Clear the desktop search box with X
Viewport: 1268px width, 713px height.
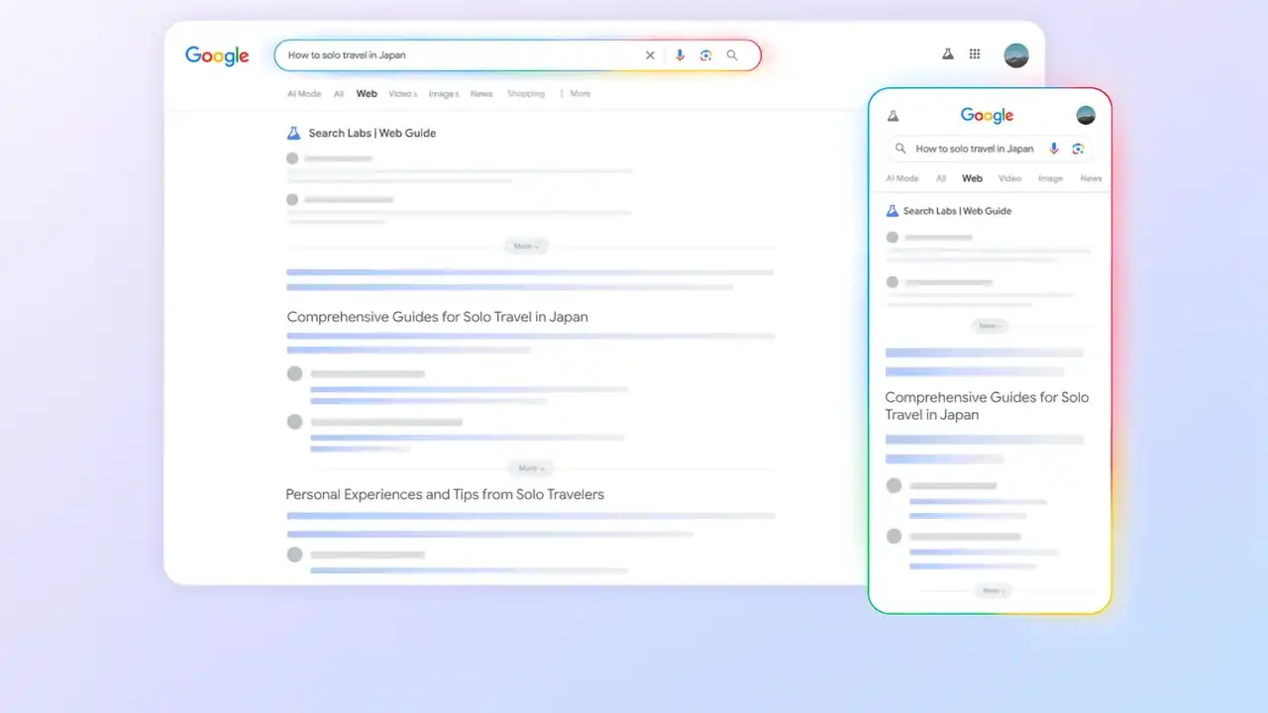tap(650, 55)
